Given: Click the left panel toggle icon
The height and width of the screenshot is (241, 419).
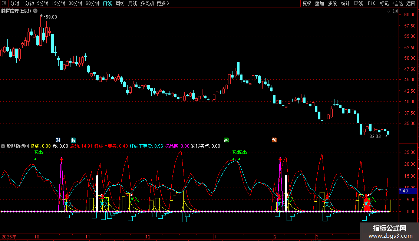Looking at the screenshot, I should pyautogui.click(x=4, y=3).
